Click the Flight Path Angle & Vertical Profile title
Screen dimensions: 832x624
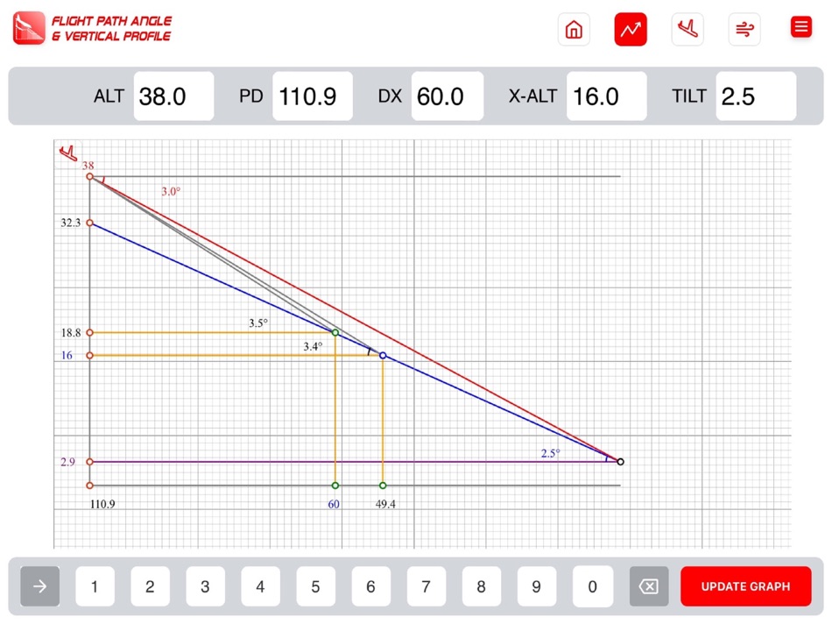click(x=111, y=29)
